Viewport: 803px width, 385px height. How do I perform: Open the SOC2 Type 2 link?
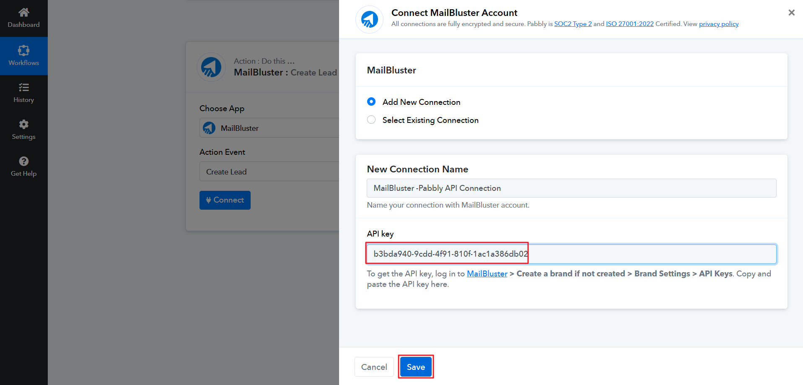point(572,24)
